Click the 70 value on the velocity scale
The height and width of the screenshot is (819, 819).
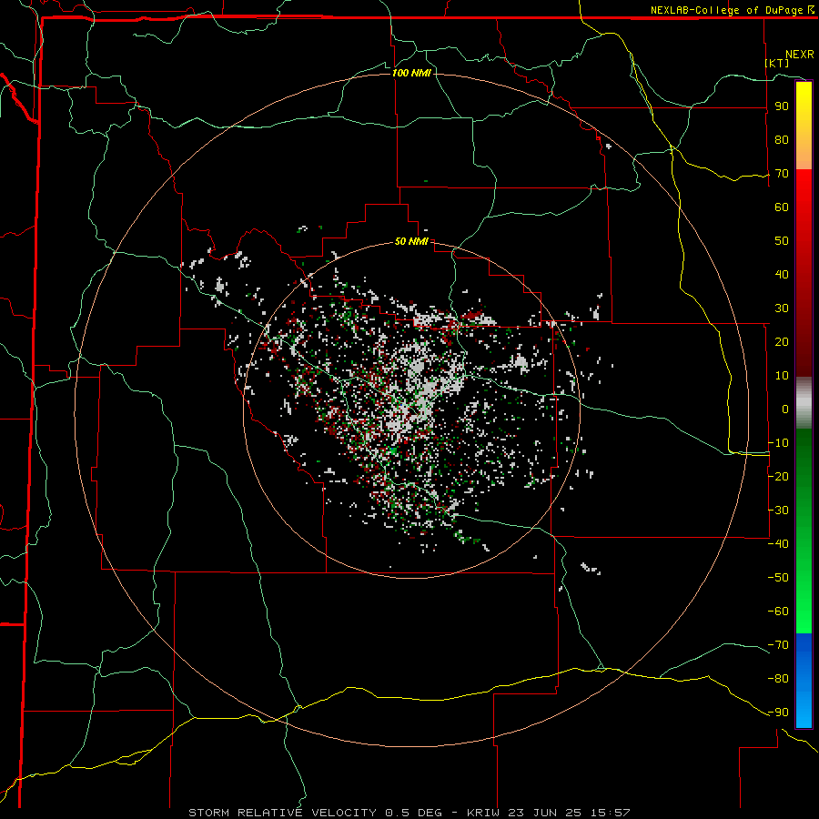tap(782, 174)
